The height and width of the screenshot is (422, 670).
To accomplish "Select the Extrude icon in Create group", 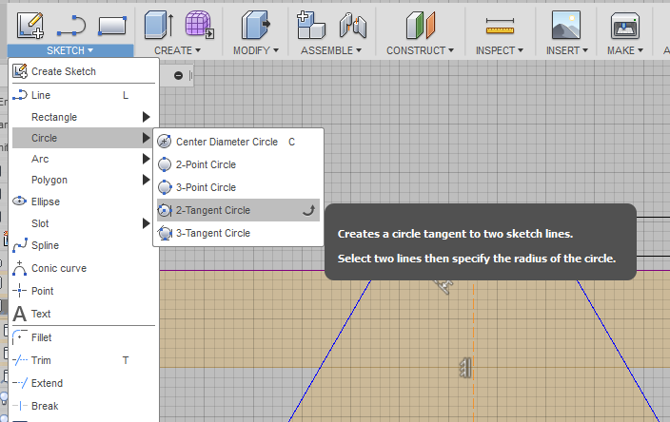I will coord(158,24).
